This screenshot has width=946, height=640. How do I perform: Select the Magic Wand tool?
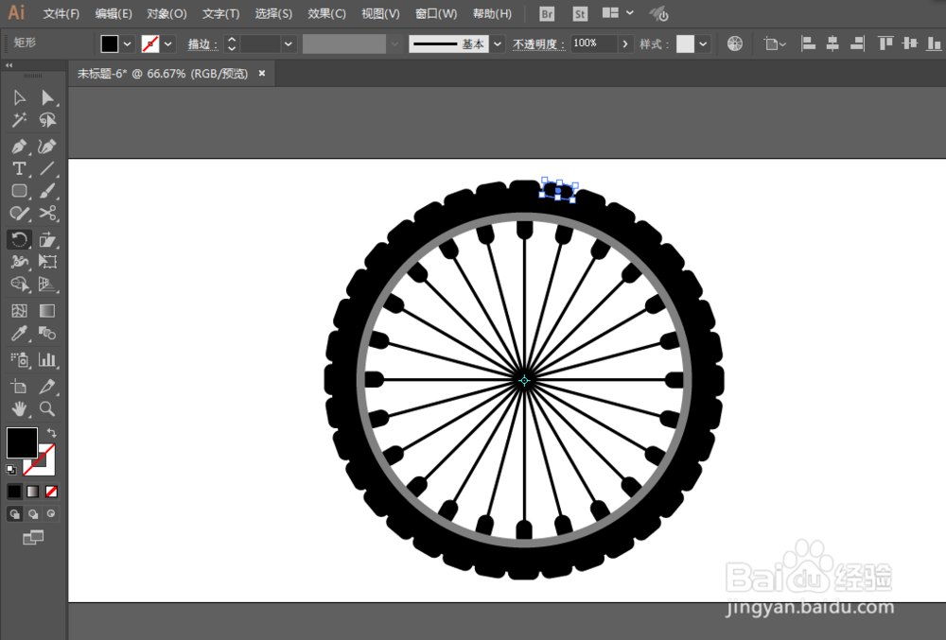click(19, 120)
